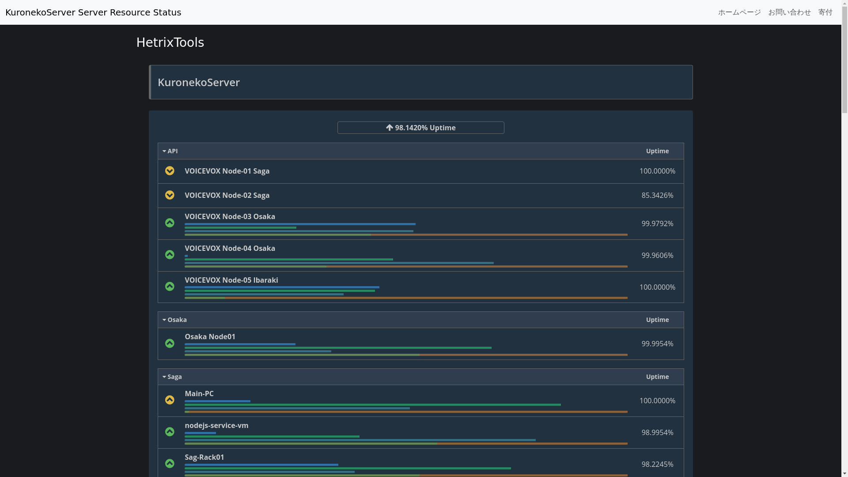This screenshot has height=477, width=848.
Task: Click the VOICEVOX Node-05 Ibaraki name
Action: (231, 280)
